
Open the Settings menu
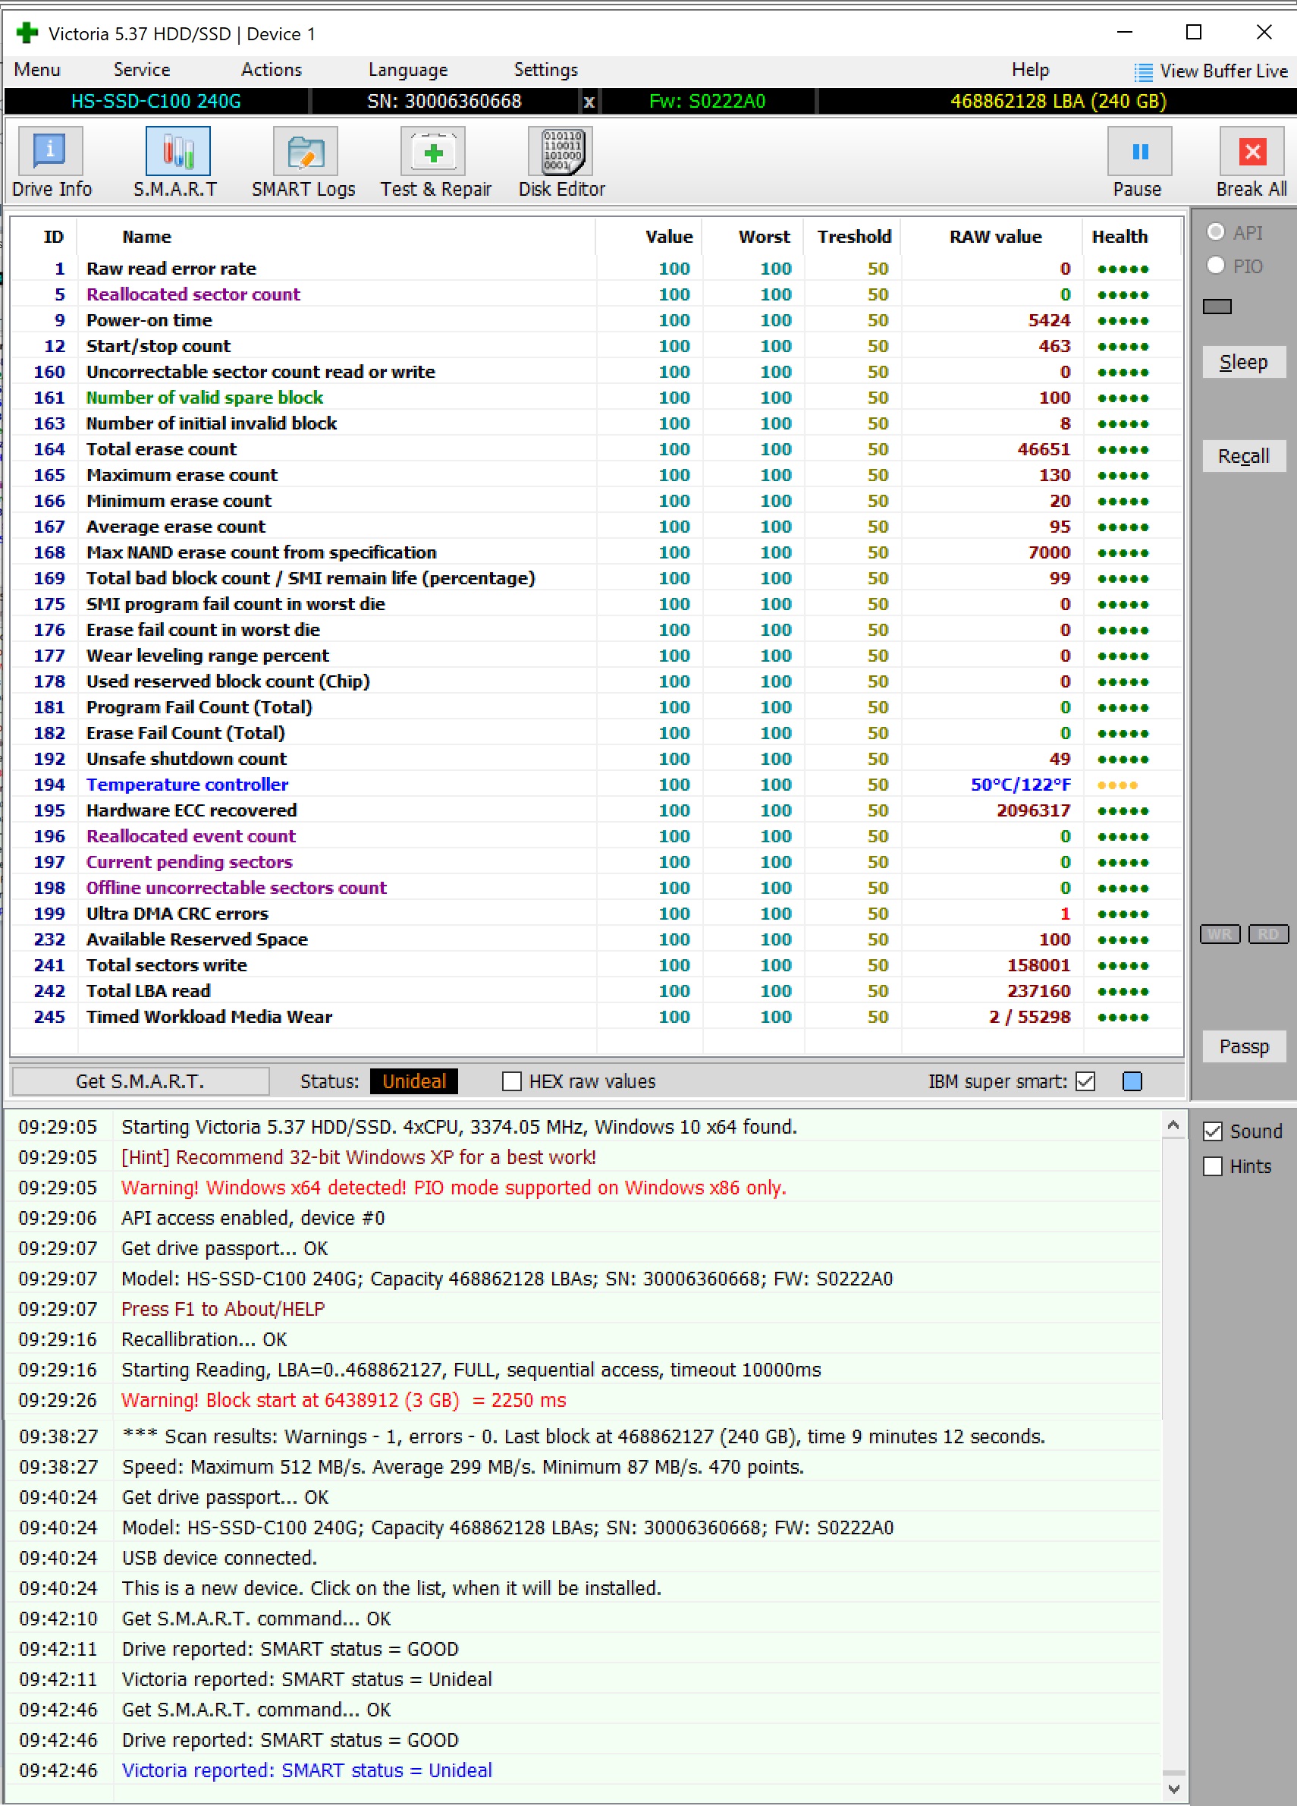tap(545, 70)
